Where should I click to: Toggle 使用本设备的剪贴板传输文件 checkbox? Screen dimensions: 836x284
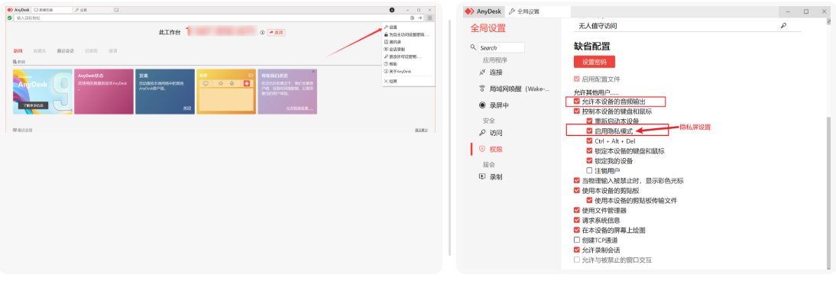point(589,200)
